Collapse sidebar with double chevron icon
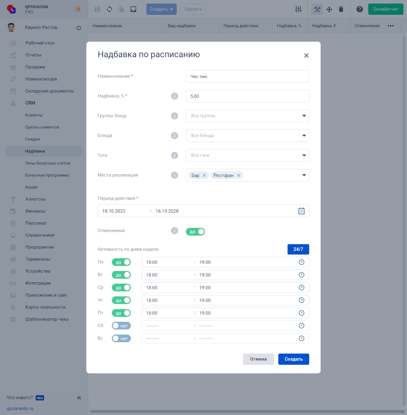407x415 pixels. pos(79,398)
